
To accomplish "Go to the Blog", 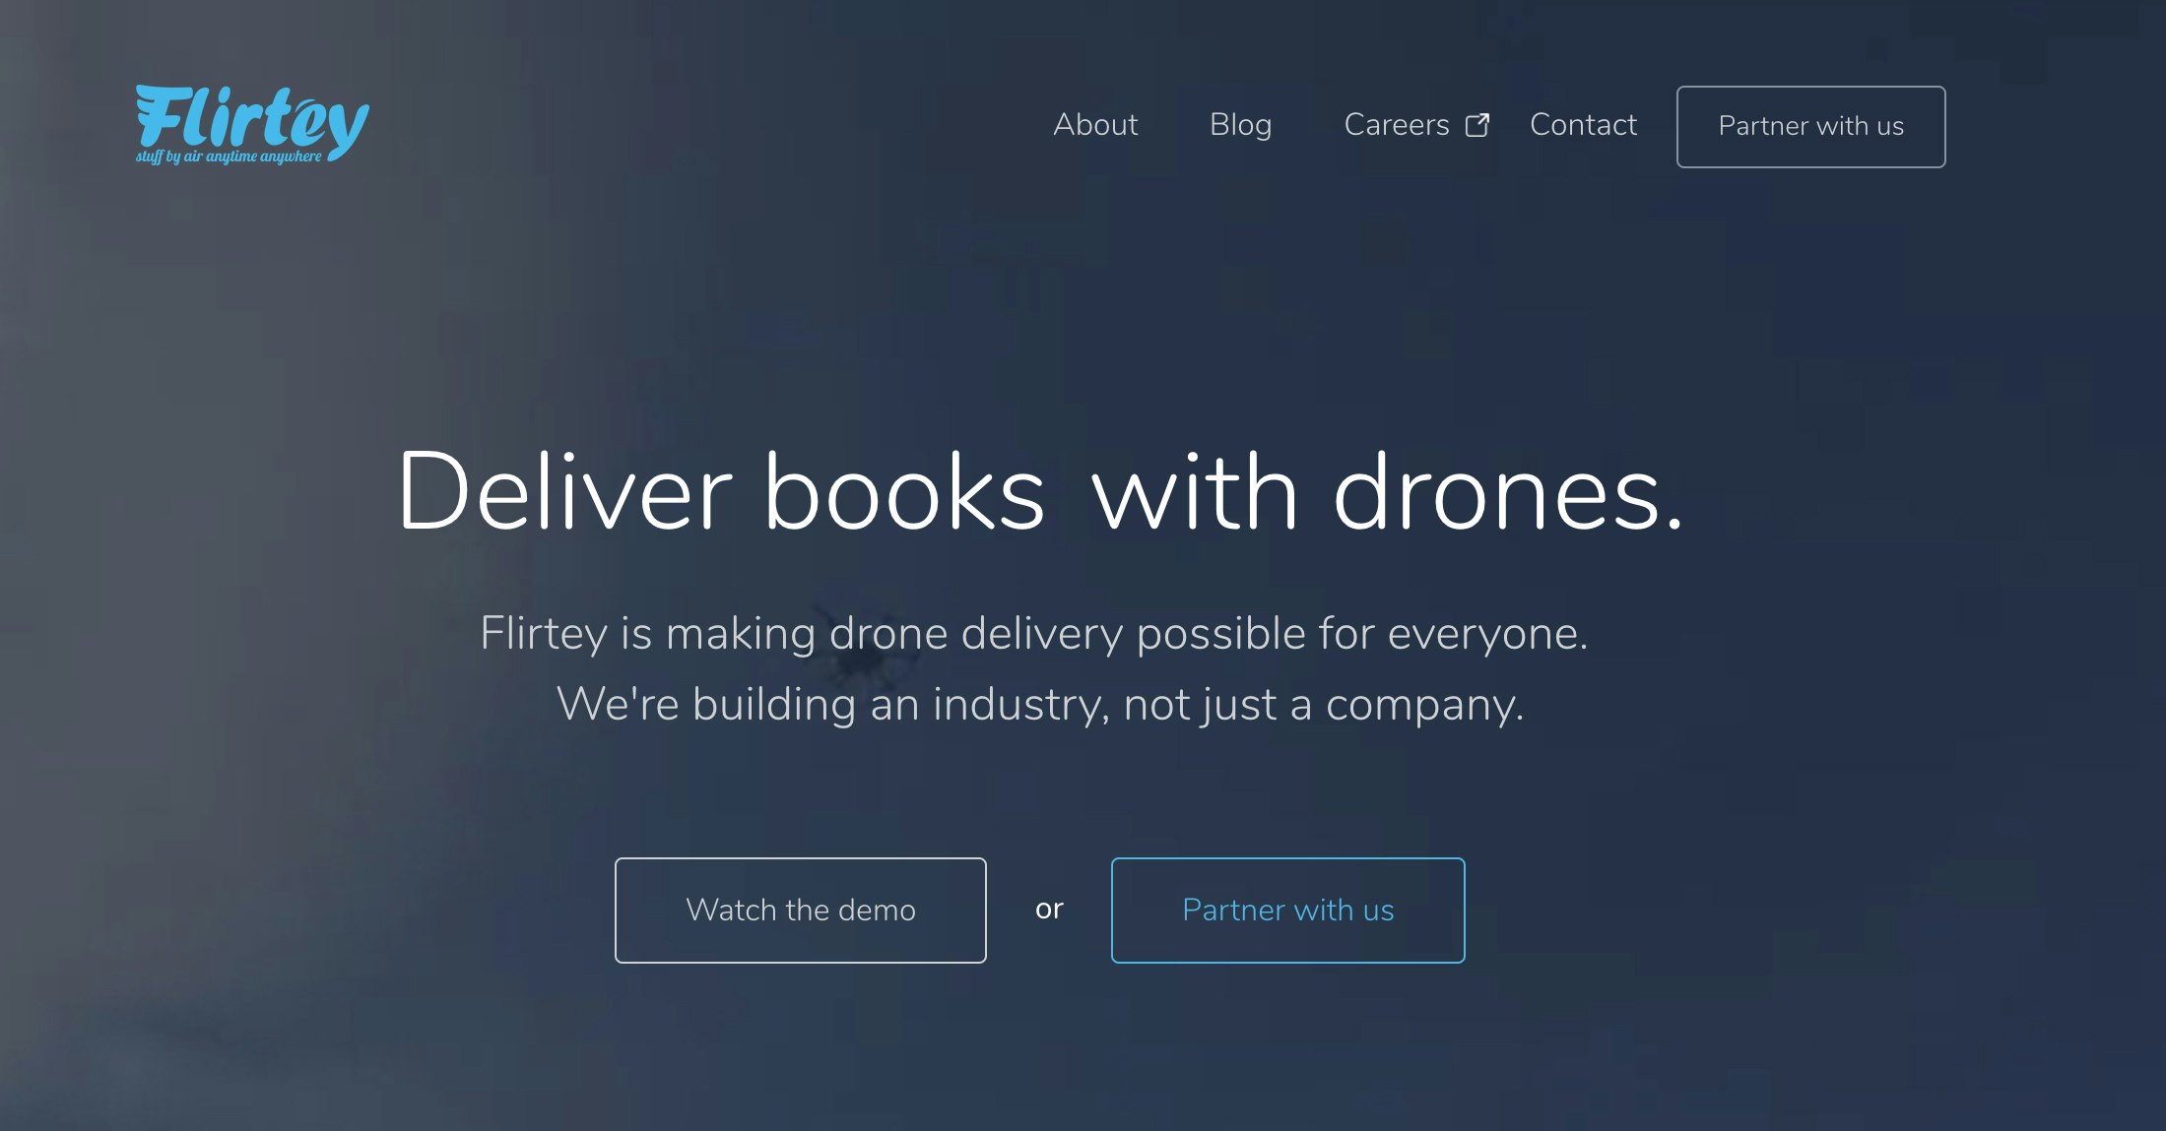I will click(x=1240, y=125).
